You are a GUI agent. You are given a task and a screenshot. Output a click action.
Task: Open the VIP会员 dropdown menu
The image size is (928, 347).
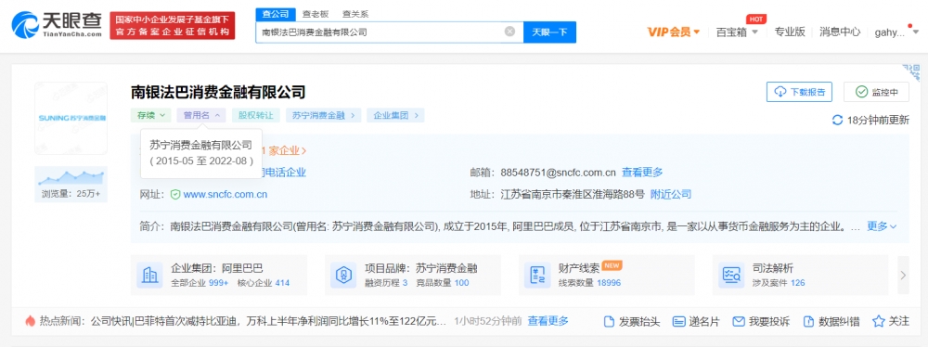click(674, 32)
